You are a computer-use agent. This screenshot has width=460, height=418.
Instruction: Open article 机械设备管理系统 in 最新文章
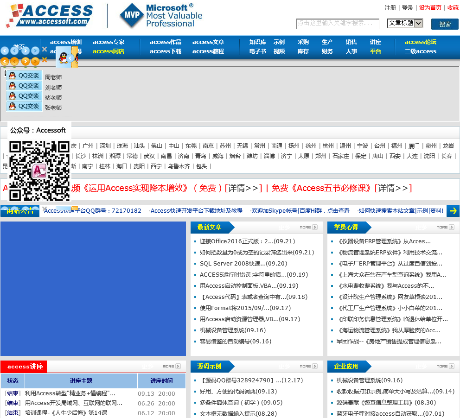233,330
